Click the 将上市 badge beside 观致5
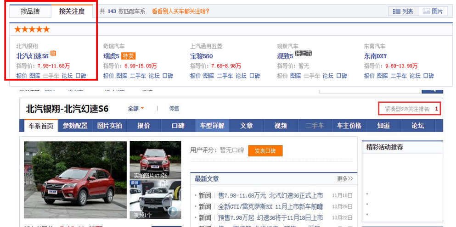 pyautogui.click(x=304, y=53)
